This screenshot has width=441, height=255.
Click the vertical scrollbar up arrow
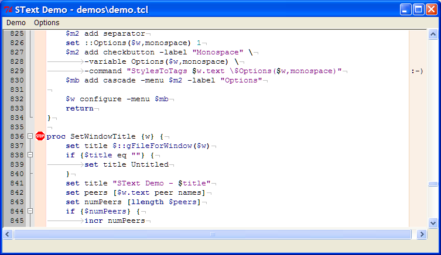[433, 34]
